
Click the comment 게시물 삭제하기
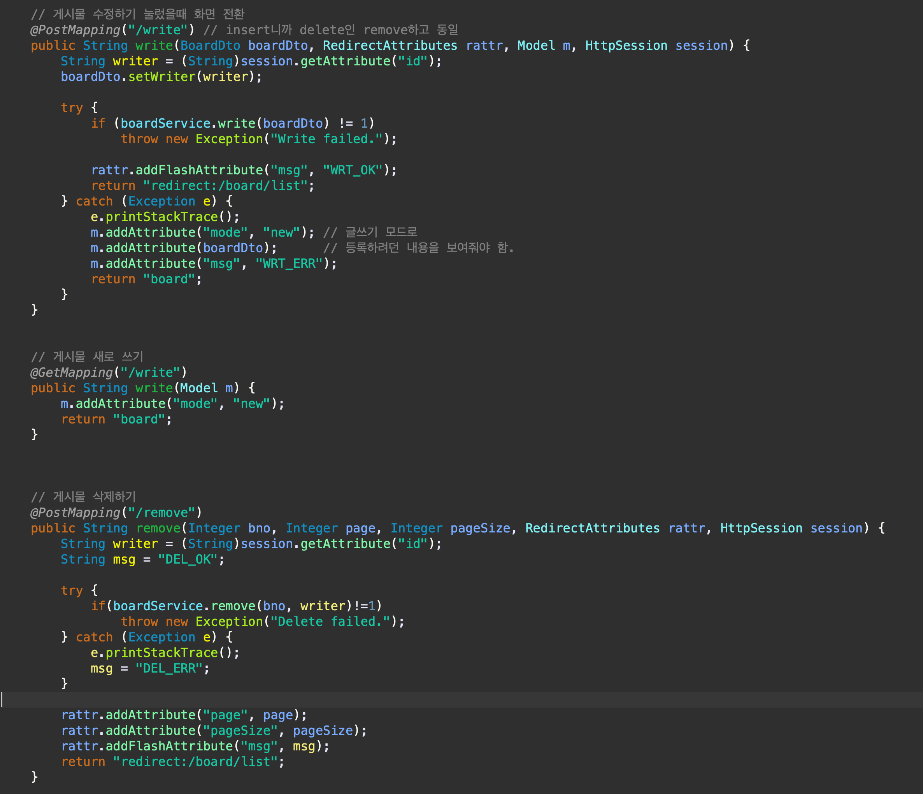point(84,496)
